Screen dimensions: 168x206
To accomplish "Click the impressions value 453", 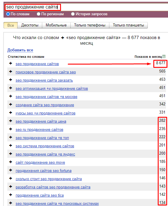I will coord(162,79).
